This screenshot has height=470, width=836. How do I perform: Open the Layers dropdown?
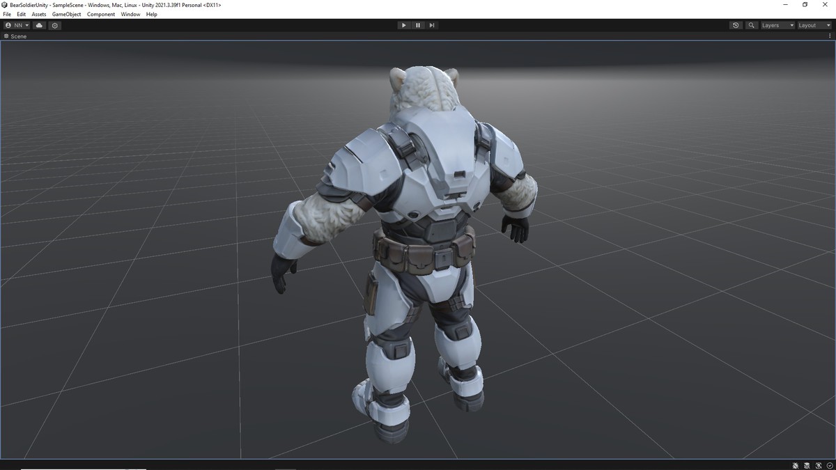(776, 25)
